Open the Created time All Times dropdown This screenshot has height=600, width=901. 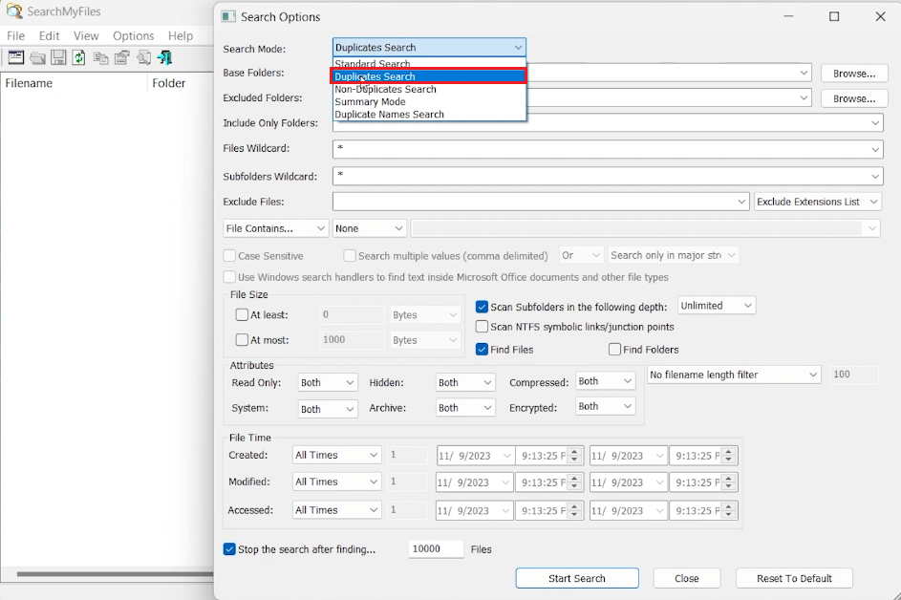[335, 455]
